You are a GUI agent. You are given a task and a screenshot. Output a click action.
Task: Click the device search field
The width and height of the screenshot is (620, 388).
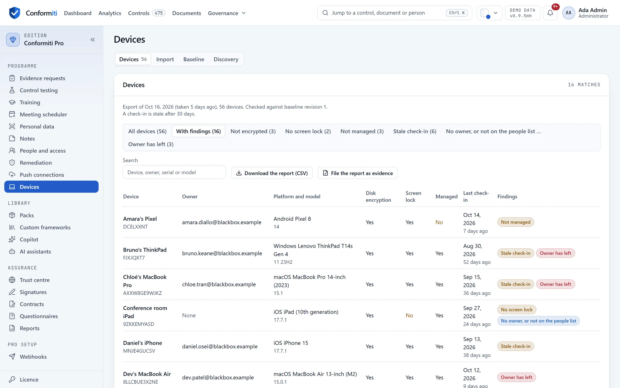point(174,172)
